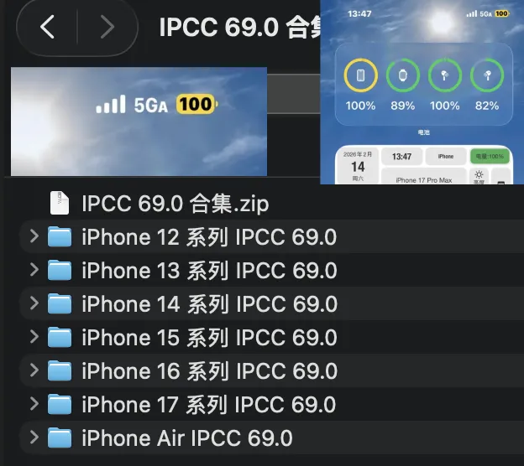This screenshot has width=524, height=466.
Task: Select row "iPhone 17 系列 IPCC 69.0"
Action: pos(272,404)
